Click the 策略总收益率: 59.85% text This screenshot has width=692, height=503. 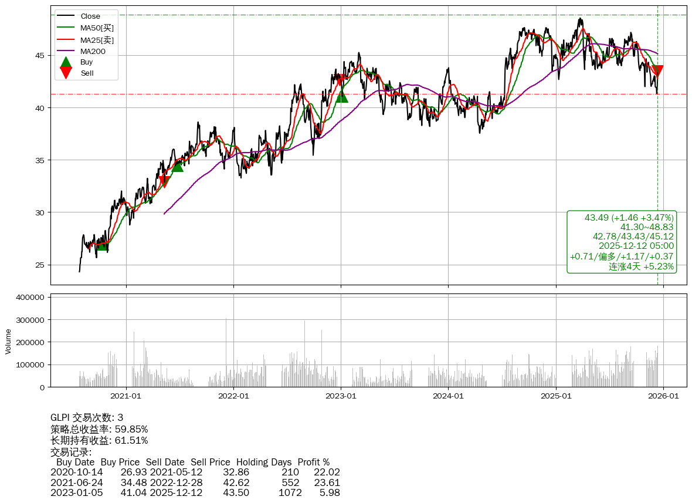pos(99,429)
